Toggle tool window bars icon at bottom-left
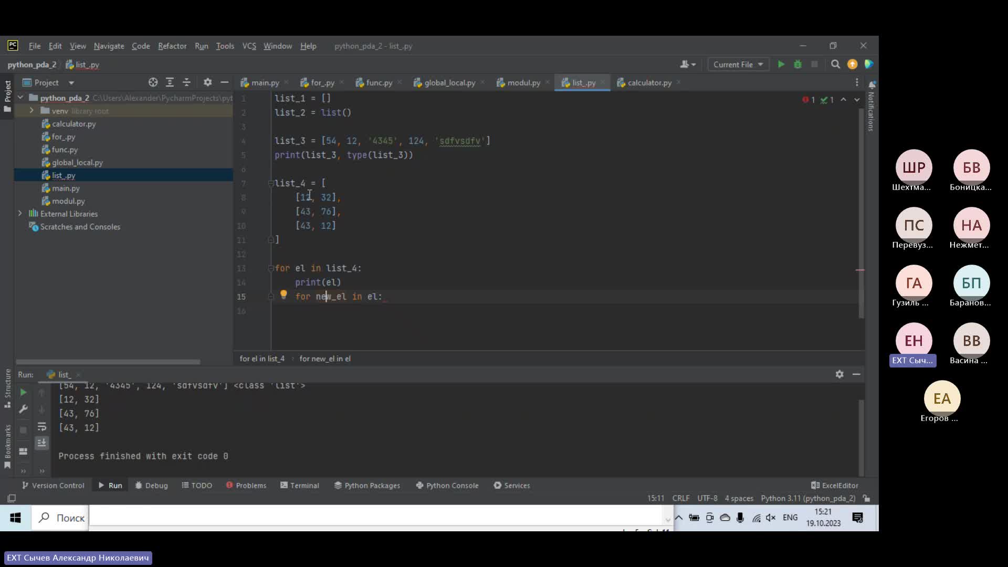Viewport: 1008px width, 567px height. point(12,498)
